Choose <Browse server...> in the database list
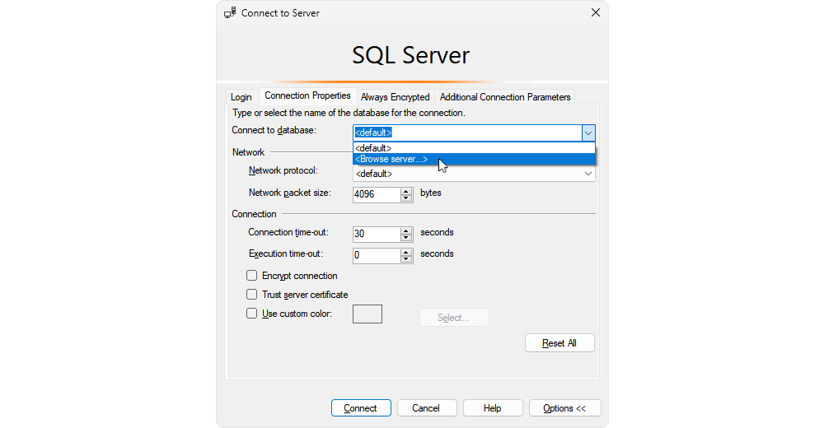The image size is (824, 428). point(474,159)
